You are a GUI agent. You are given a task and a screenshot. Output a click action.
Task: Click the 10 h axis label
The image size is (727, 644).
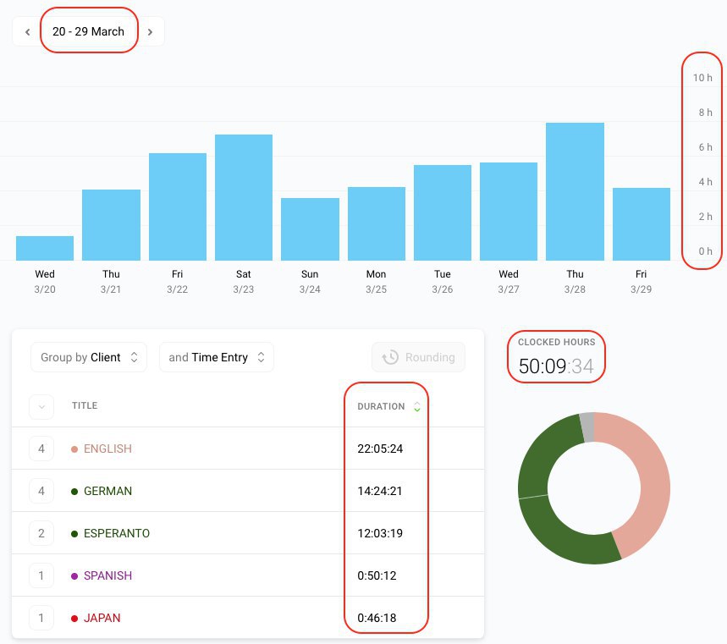[702, 78]
